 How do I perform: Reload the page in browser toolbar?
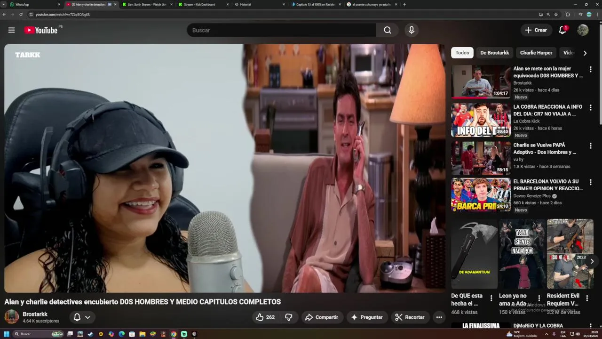click(21, 15)
